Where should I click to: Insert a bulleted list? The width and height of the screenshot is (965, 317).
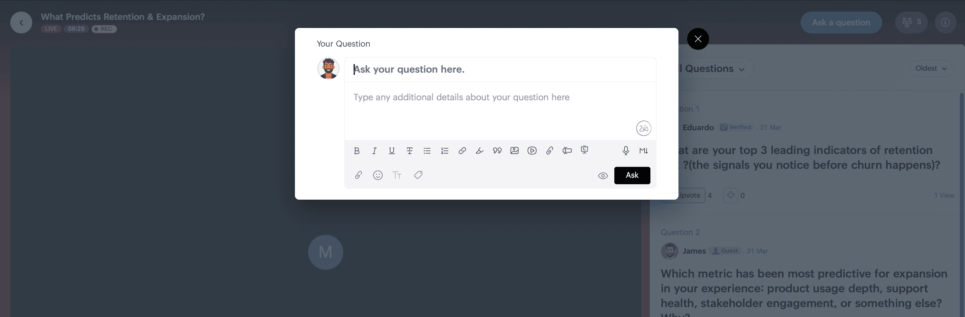tap(427, 151)
